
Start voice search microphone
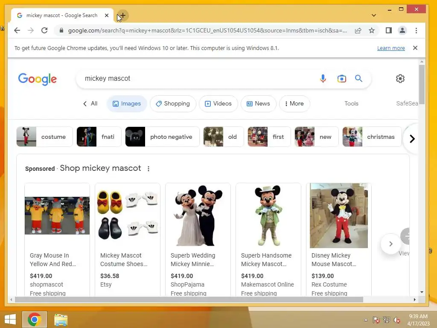pos(323,79)
